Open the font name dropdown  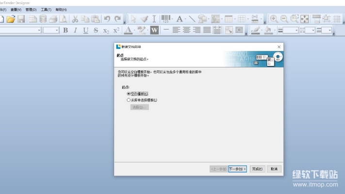(39, 30)
